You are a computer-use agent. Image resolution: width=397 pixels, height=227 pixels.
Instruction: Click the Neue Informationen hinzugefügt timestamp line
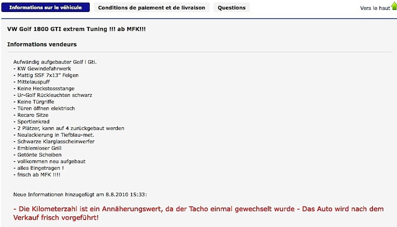click(80, 195)
